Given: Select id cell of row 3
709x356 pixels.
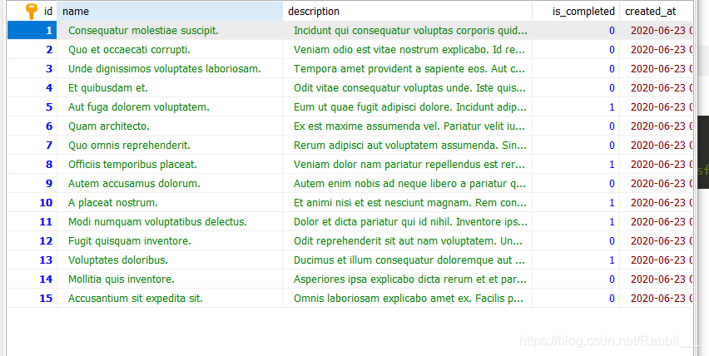Looking at the screenshot, I should click(x=32, y=69).
